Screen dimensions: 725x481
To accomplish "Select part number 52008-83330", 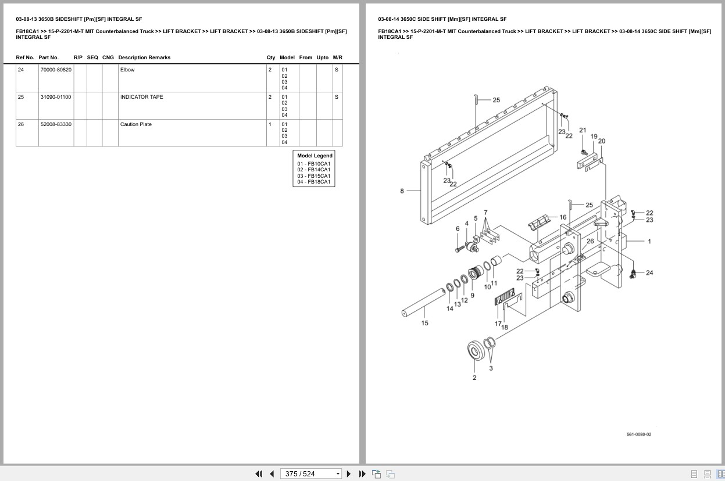I will [56, 124].
